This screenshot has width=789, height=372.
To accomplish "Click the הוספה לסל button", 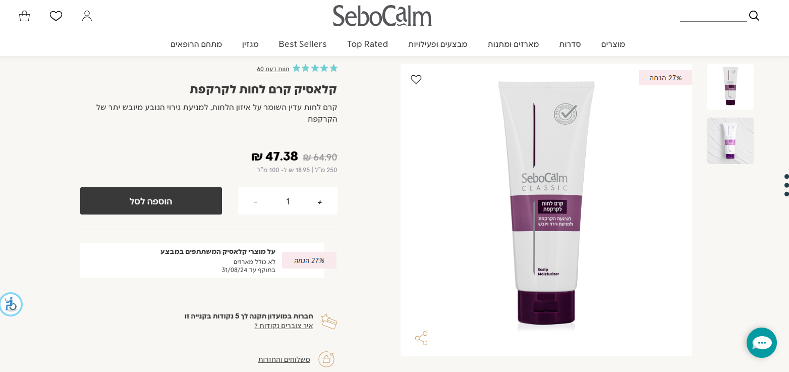I will 151,201.
